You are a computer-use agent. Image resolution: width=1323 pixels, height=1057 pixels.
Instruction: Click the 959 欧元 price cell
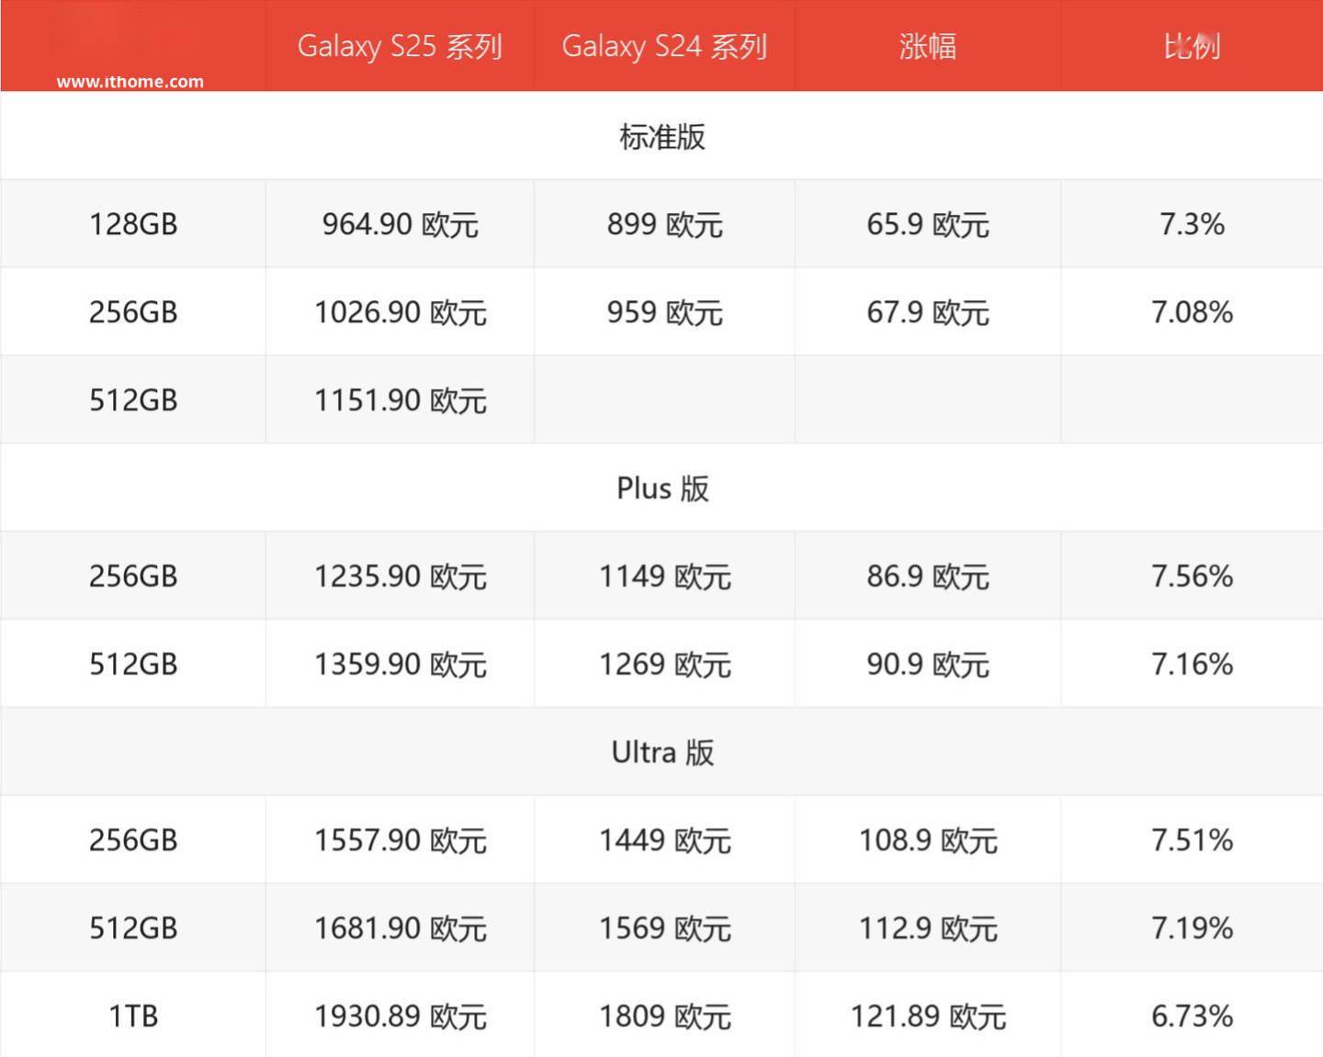click(664, 312)
